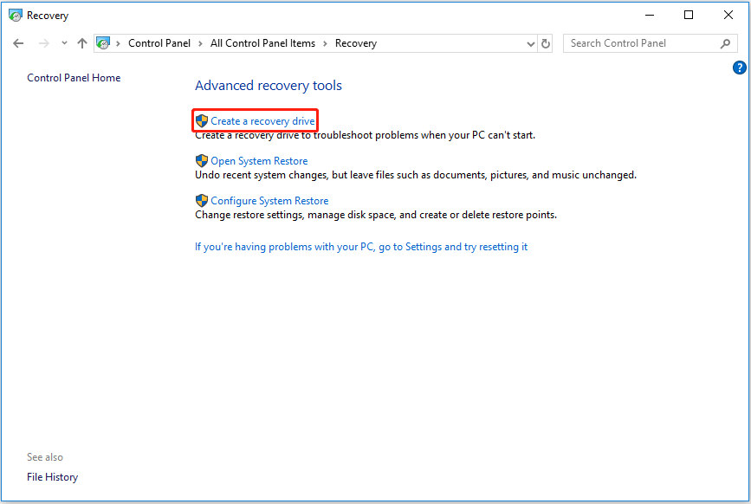Click the Recovery icon in the title bar
This screenshot has height=504, width=751.
pos(16,15)
